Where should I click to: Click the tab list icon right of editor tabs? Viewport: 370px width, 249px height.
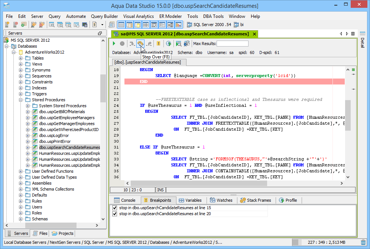click(353, 34)
